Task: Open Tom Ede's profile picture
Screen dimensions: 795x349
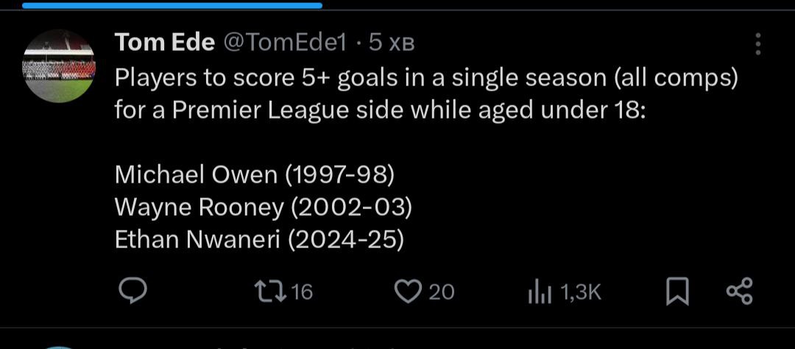Action: [x=60, y=66]
